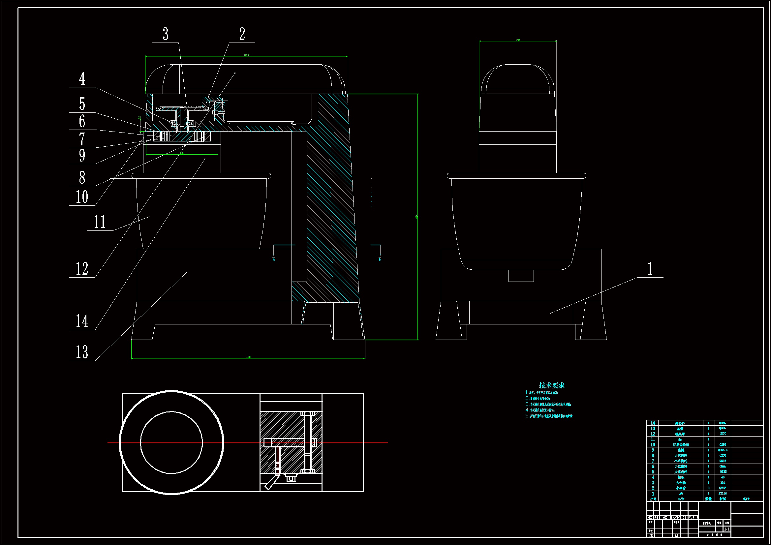The width and height of the screenshot is (771, 545).
Task: Click the balloon labeled 13
Action: [82, 352]
